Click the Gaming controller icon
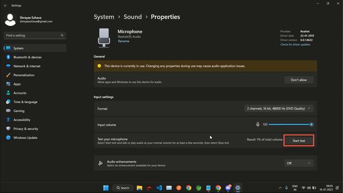The height and width of the screenshot is (193, 343). point(9,111)
